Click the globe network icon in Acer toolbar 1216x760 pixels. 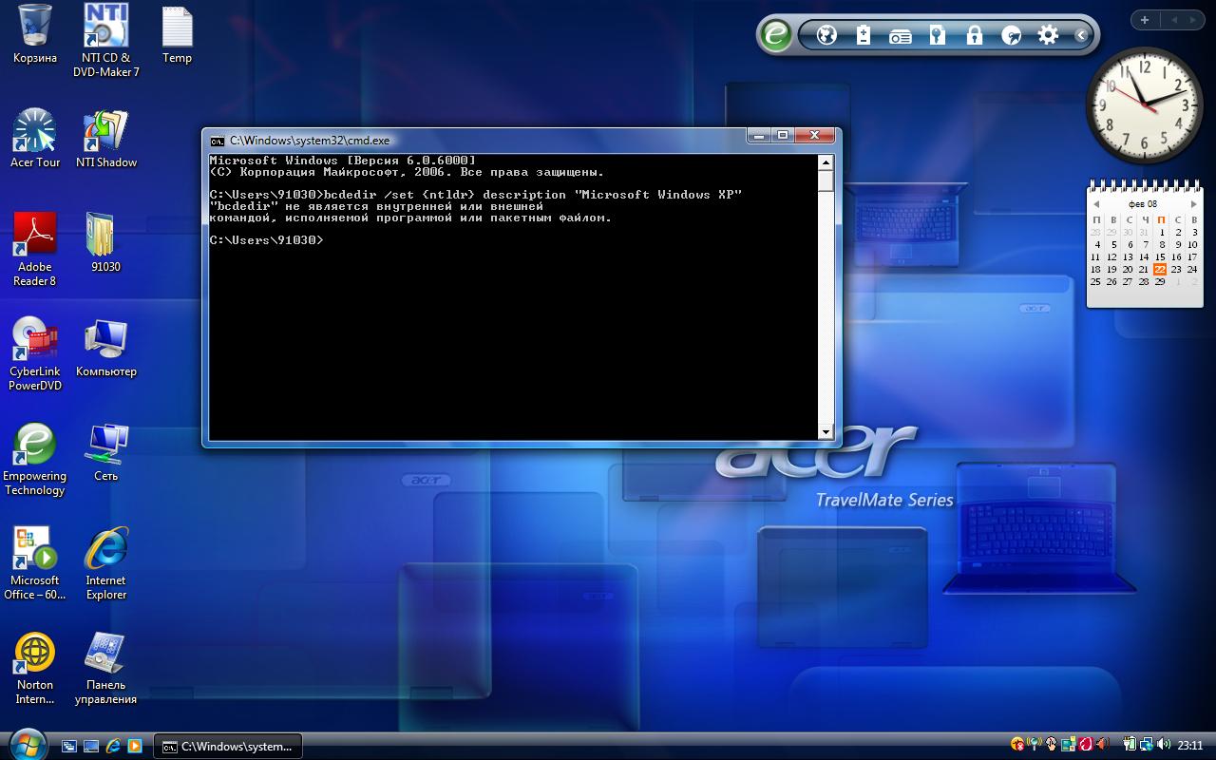(826, 36)
